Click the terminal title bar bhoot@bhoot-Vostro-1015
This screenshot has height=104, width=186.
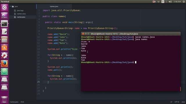114,34
